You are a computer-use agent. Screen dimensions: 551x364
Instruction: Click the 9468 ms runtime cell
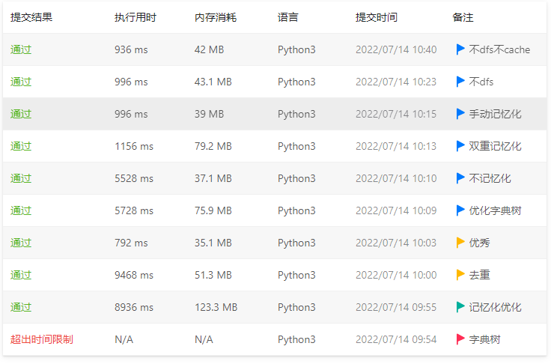pyautogui.click(x=134, y=275)
